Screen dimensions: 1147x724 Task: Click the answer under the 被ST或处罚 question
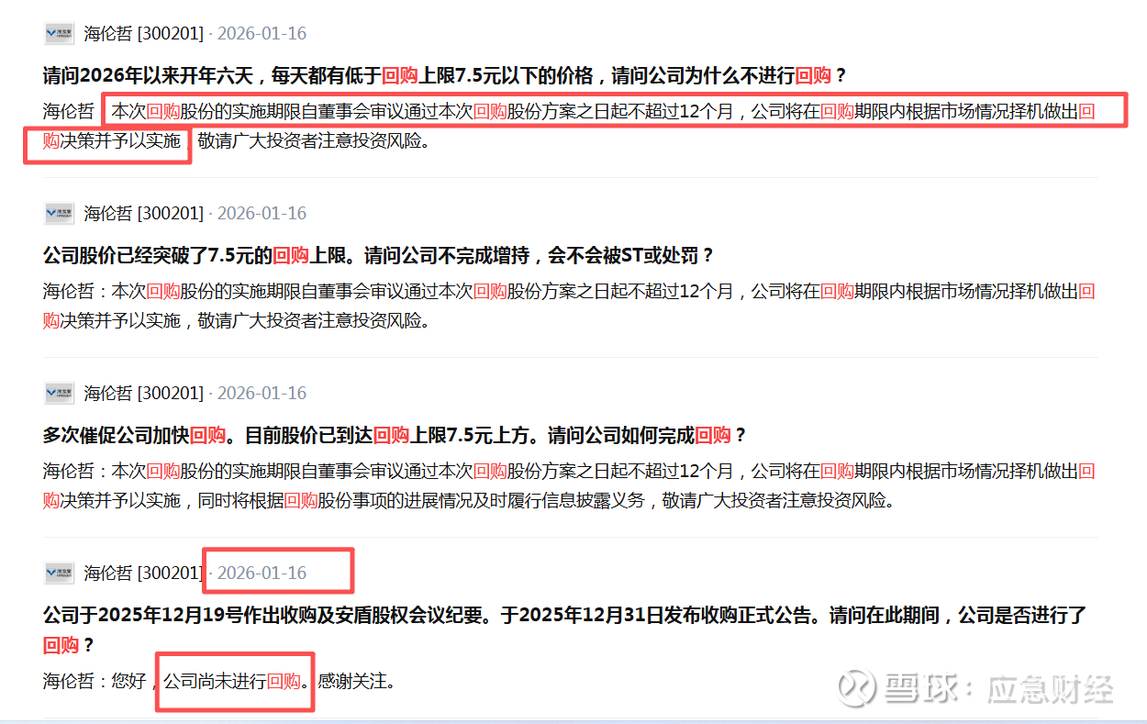570,306
